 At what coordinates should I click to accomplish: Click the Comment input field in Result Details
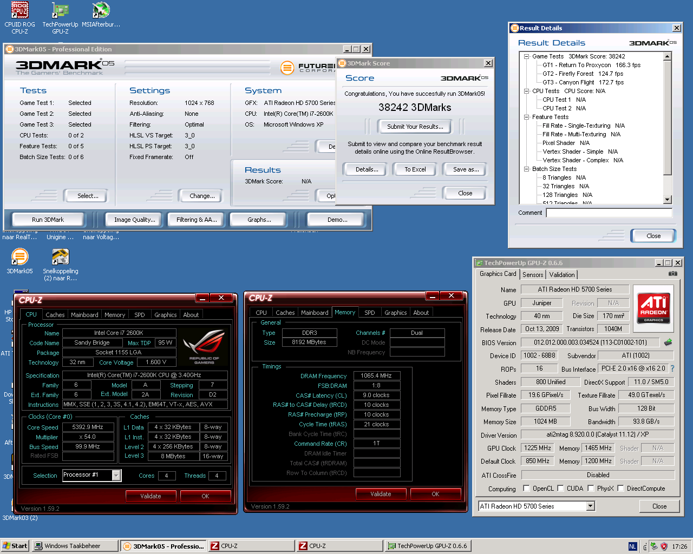click(x=609, y=213)
